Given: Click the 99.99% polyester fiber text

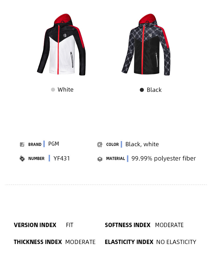Looking at the screenshot, I should click(x=163, y=159).
